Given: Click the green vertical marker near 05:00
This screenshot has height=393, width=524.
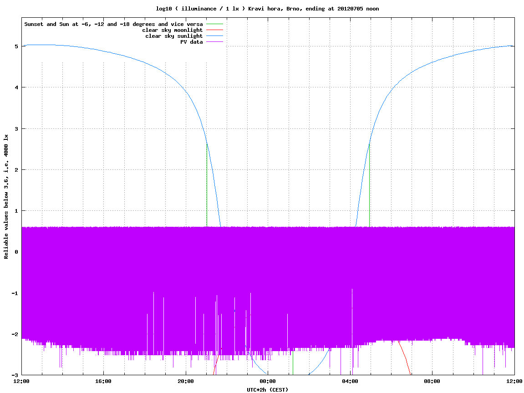Looking at the screenshot, I should click(x=369, y=185).
